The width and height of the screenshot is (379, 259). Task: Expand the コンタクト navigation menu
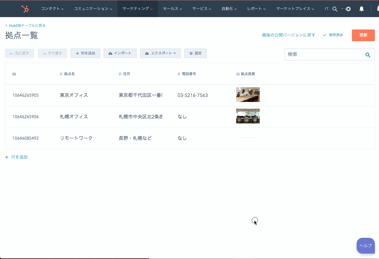pos(52,9)
